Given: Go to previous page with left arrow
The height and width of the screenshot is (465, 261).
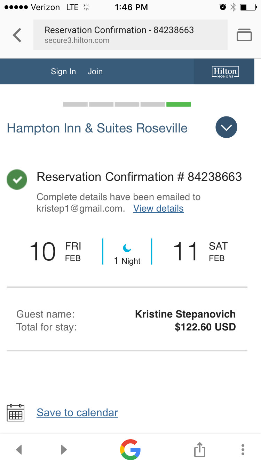Looking at the screenshot, I should pyautogui.click(x=19, y=449).
